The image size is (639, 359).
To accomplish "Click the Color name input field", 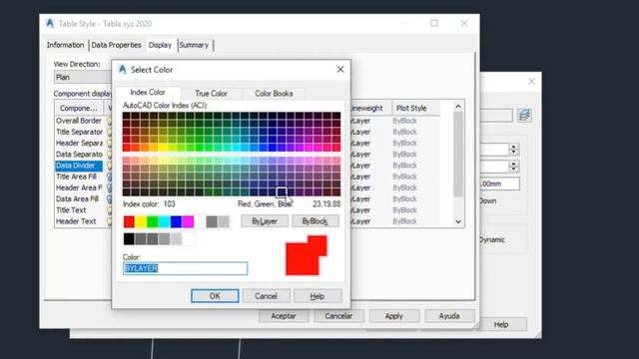I will tap(185, 268).
